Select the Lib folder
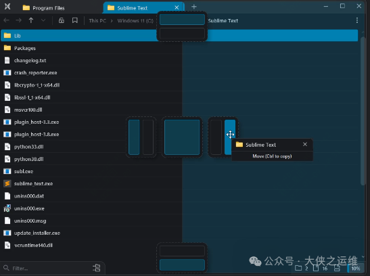 (179, 36)
